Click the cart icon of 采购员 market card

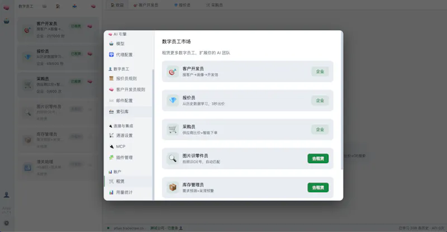(x=173, y=130)
